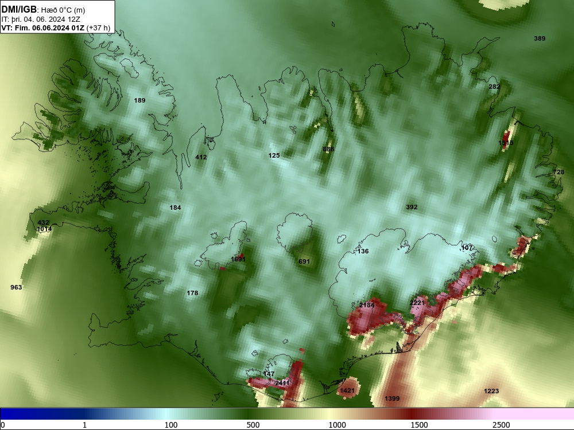Click the 2500 tick on the color scale

[x=501, y=425]
